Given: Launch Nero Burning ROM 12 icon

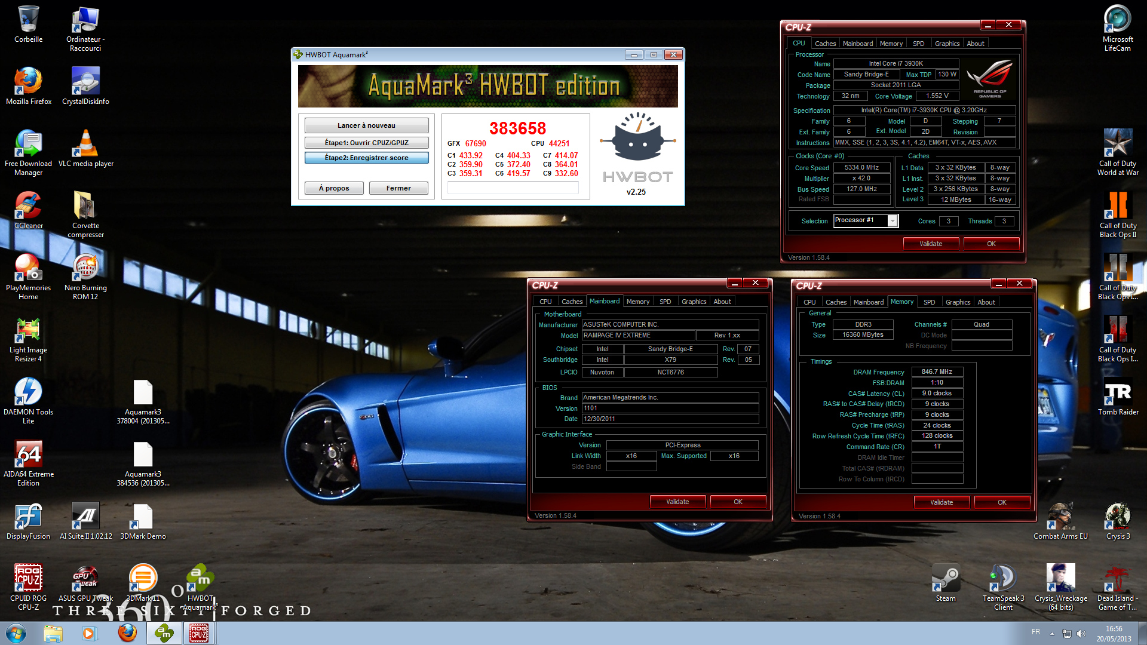Looking at the screenshot, I should 85,277.
